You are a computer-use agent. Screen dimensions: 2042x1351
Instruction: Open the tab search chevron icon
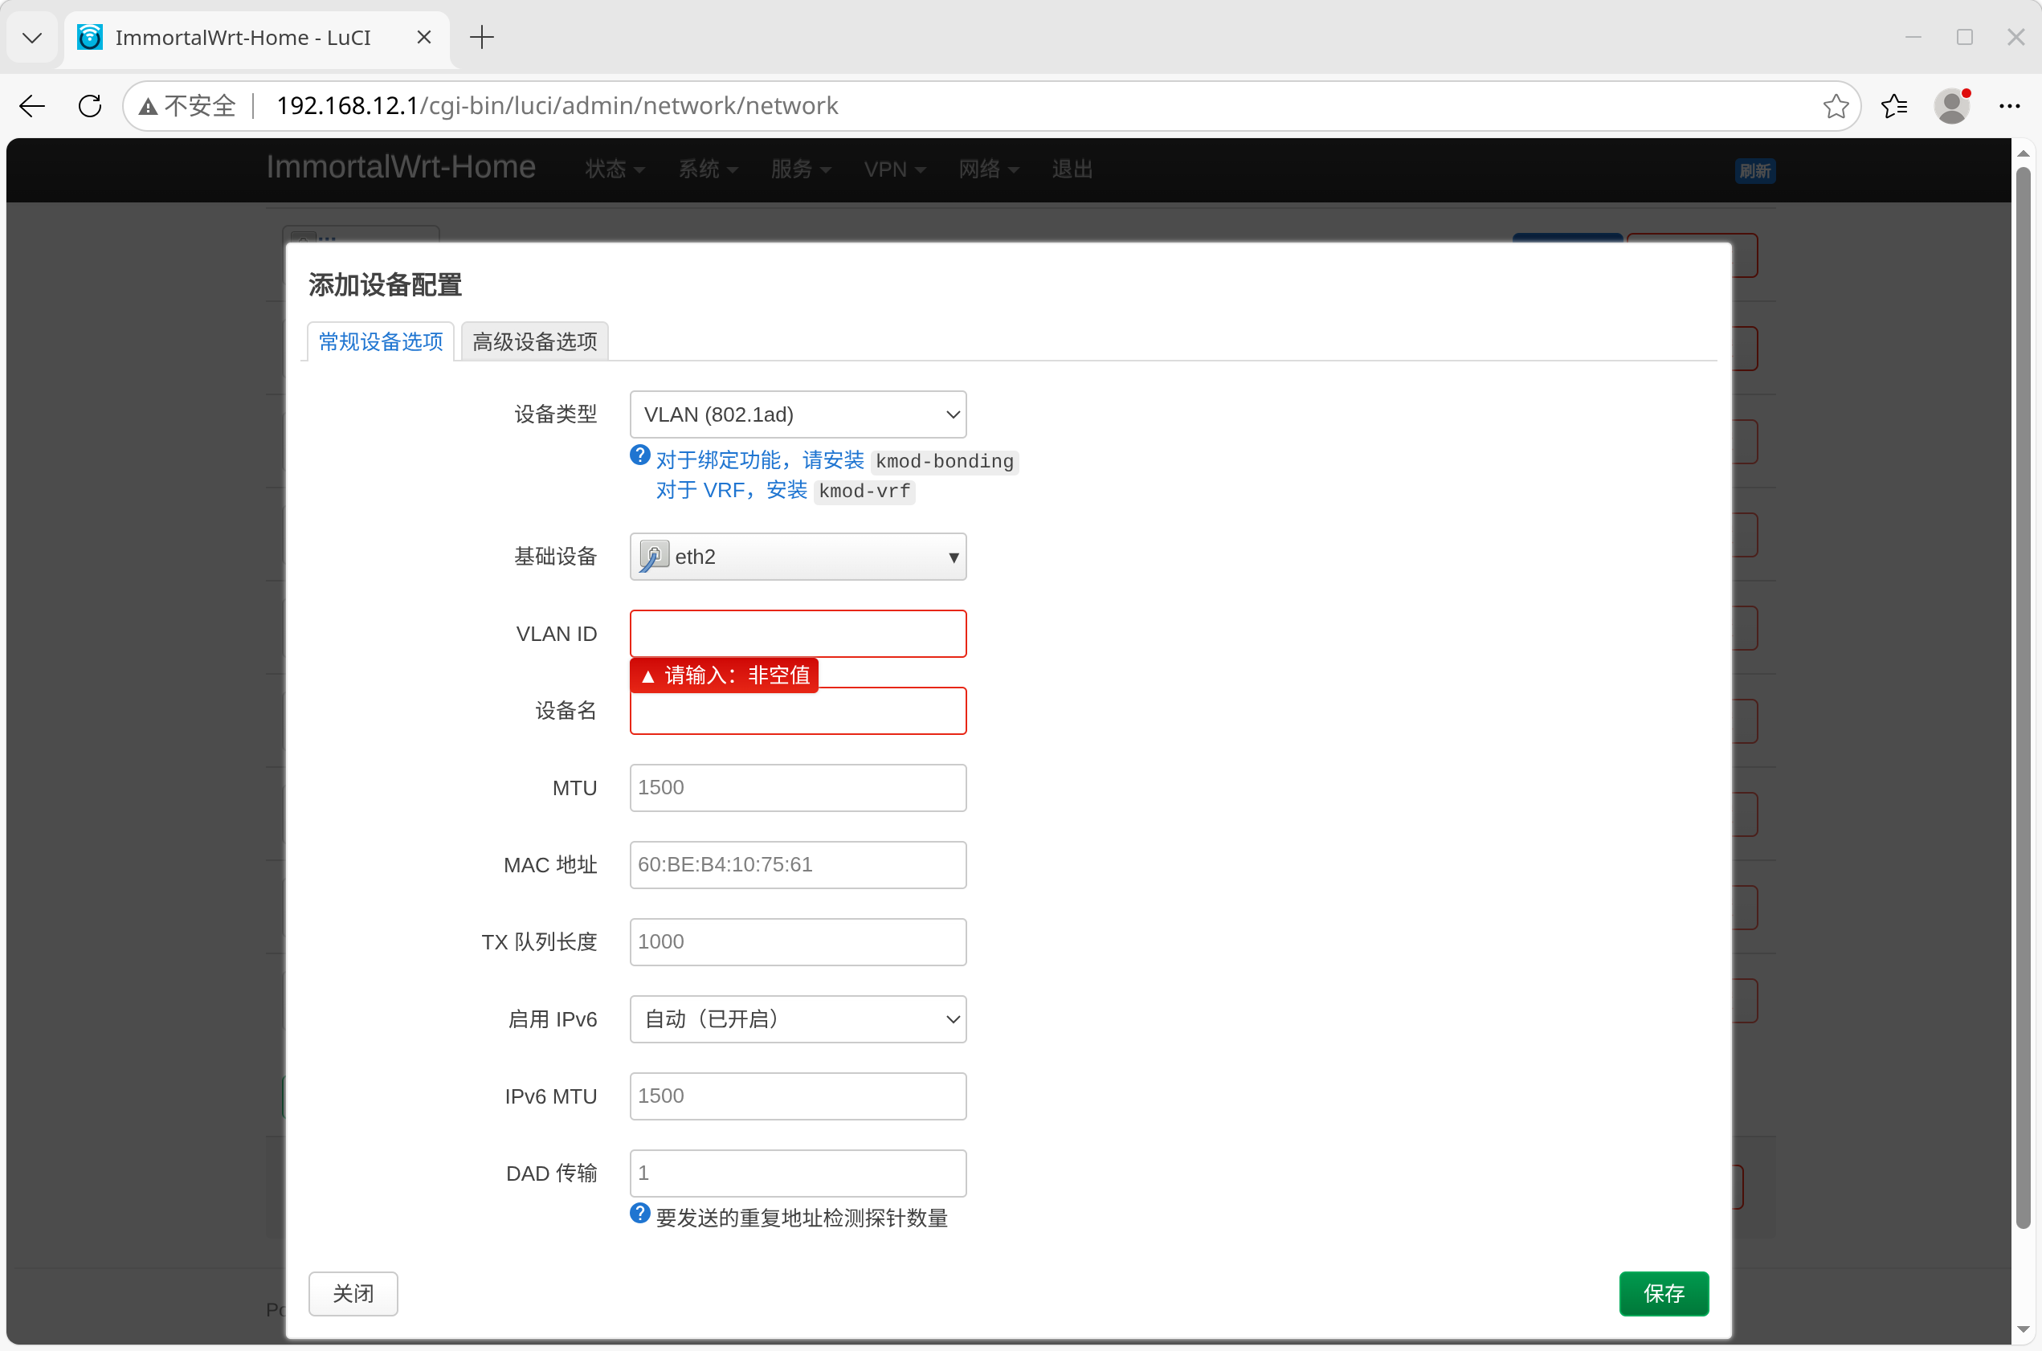(32, 37)
